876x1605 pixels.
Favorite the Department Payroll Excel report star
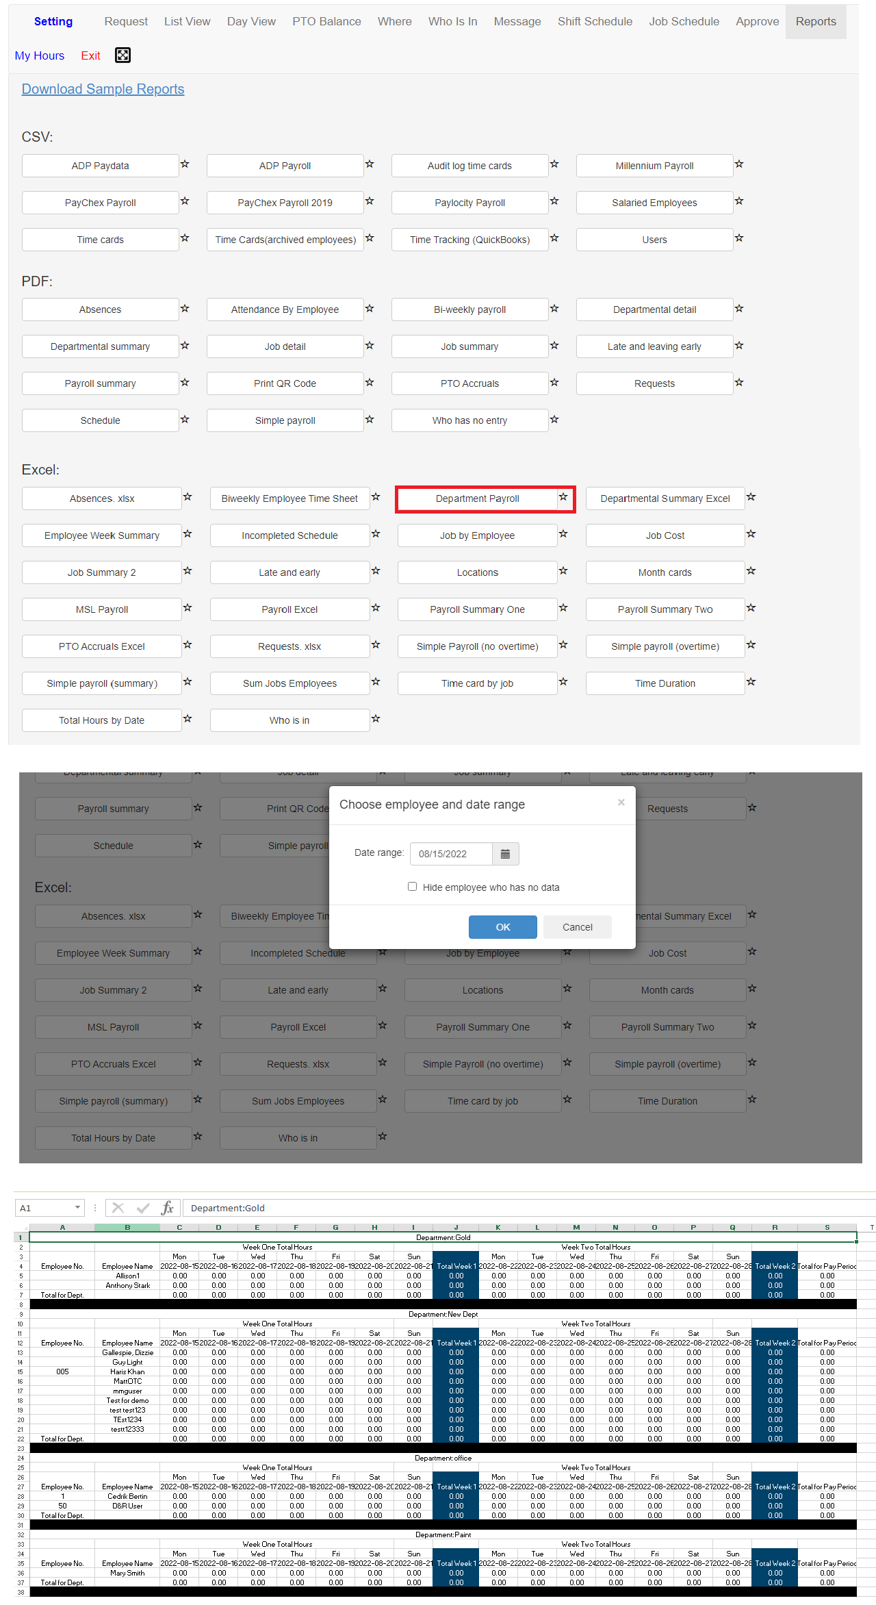[x=563, y=497]
